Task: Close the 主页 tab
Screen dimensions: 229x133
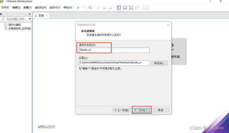Action: click(x=47, y=16)
